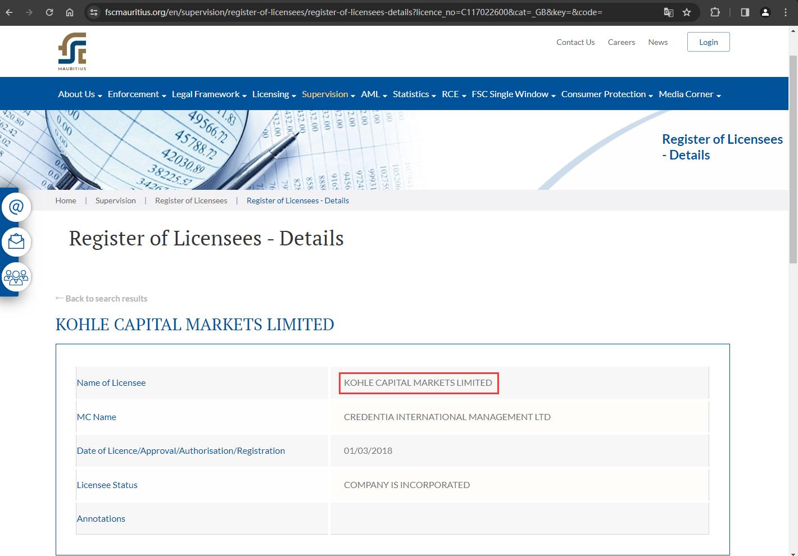
Task: Select date value 01/03/2018
Action: pyautogui.click(x=368, y=450)
